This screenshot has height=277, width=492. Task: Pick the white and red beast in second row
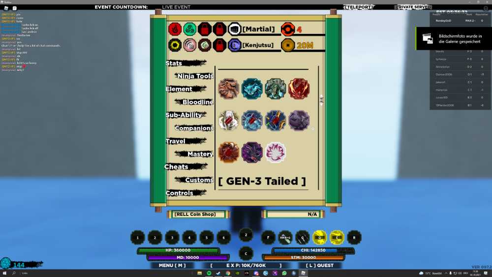[228, 121]
